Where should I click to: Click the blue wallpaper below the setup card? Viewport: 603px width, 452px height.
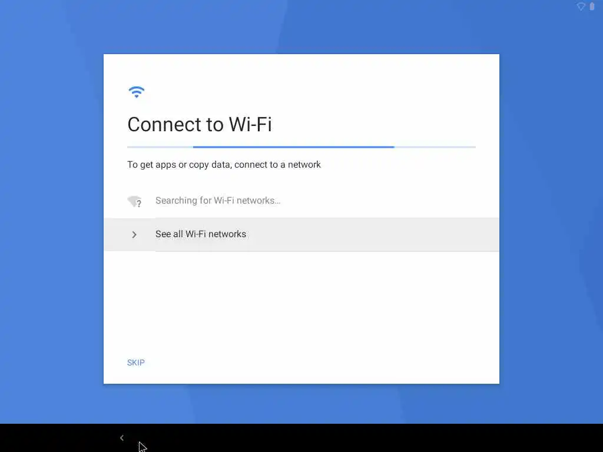(301, 404)
